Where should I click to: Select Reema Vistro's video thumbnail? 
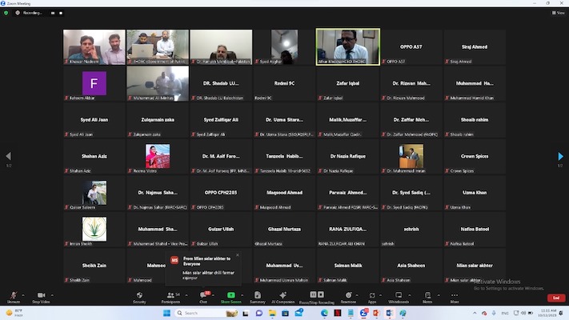pyautogui.click(x=157, y=157)
